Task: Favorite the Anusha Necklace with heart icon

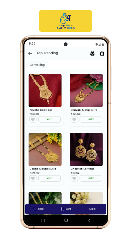Action: pos(33,119)
